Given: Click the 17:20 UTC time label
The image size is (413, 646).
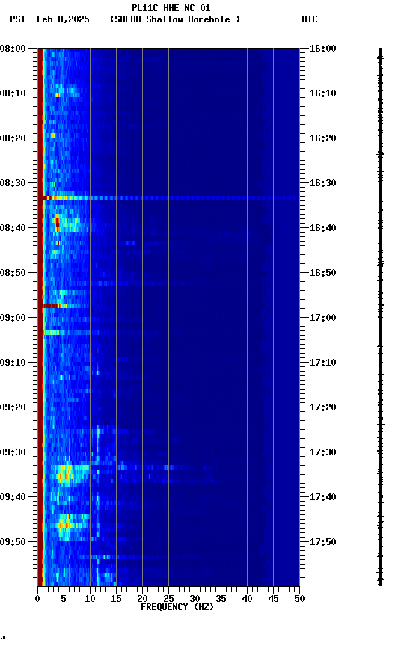Looking at the screenshot, I should (x=323, y=407).
